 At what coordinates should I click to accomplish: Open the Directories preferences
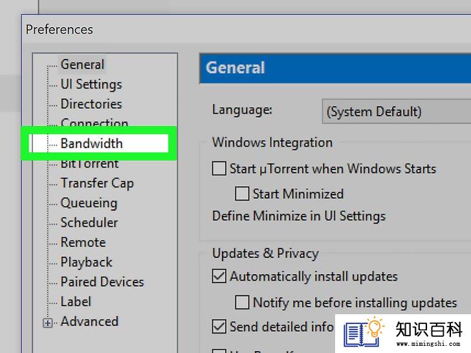91,104
